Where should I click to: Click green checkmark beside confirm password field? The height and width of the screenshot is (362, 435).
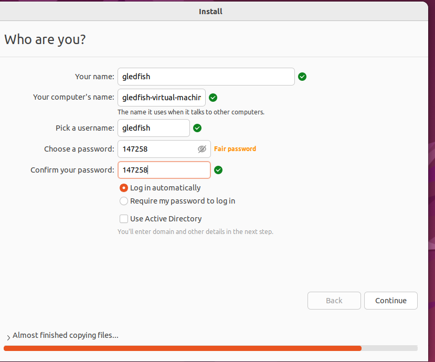218,170
